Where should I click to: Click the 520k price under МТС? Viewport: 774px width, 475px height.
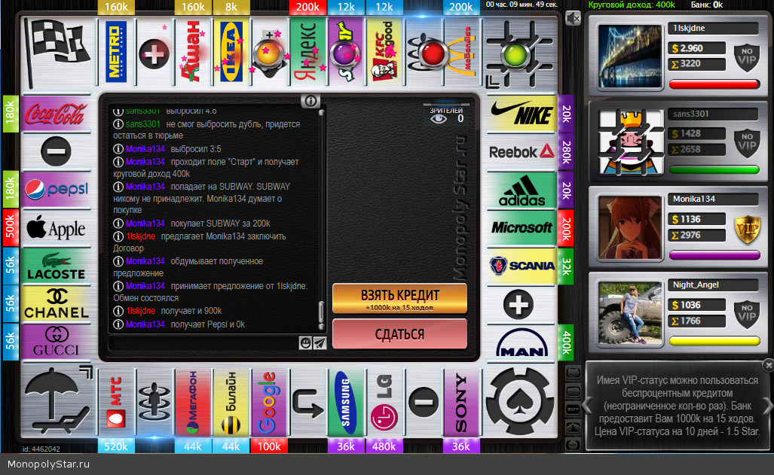click(116, 446)
